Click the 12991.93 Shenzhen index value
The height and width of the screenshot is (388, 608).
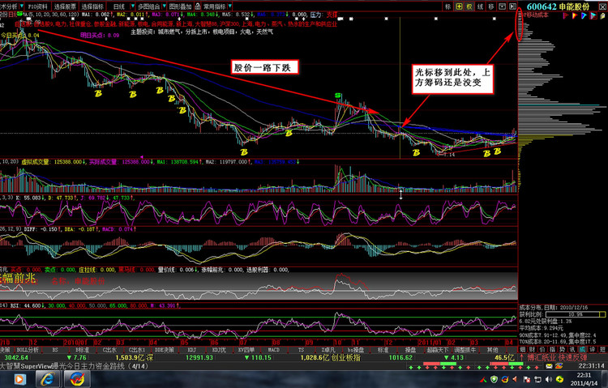tap(199, 357)
